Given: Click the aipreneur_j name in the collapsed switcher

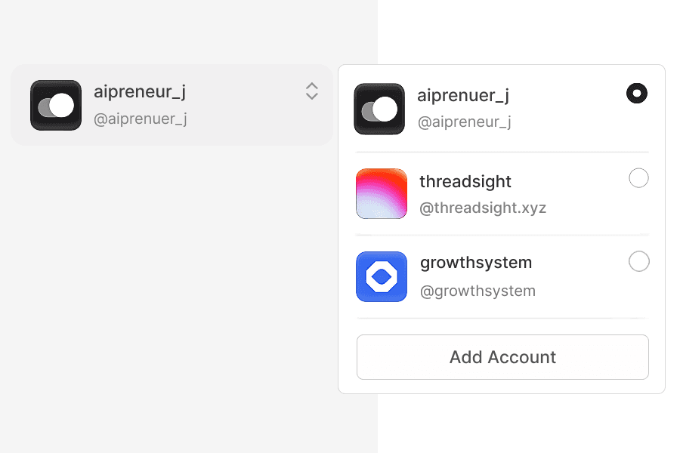Looking at the screenshot, I should click(140, 92).
